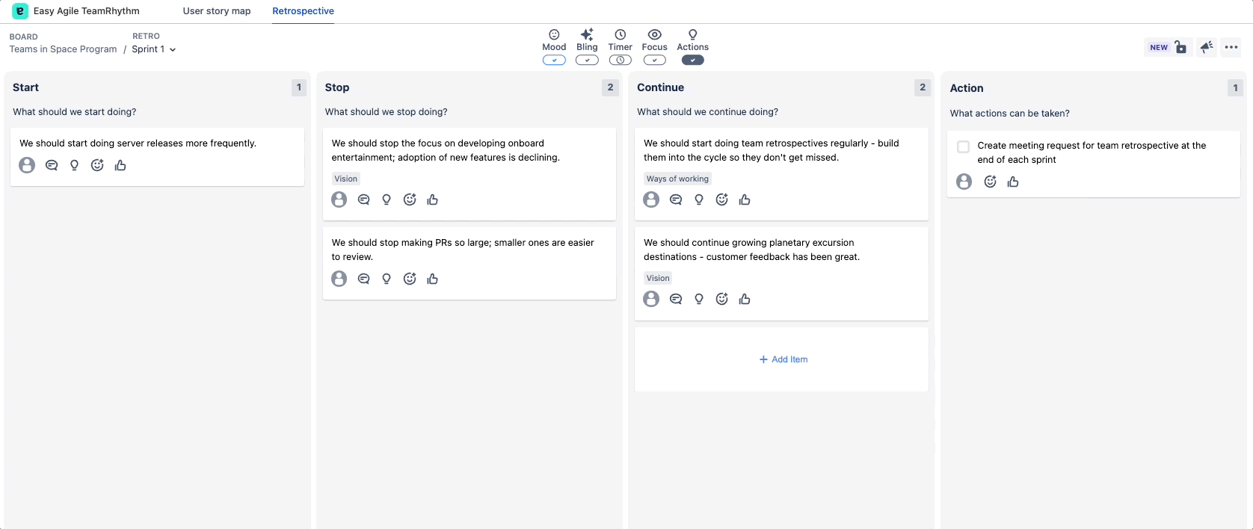Click the Easy Agile TeamRhythm logo
1253x529 pixels.
point(20,11)
